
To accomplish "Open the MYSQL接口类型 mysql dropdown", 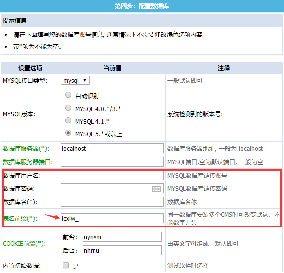I will (x=75, y=80).
